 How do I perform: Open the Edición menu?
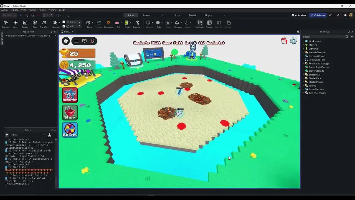point(15,10)
